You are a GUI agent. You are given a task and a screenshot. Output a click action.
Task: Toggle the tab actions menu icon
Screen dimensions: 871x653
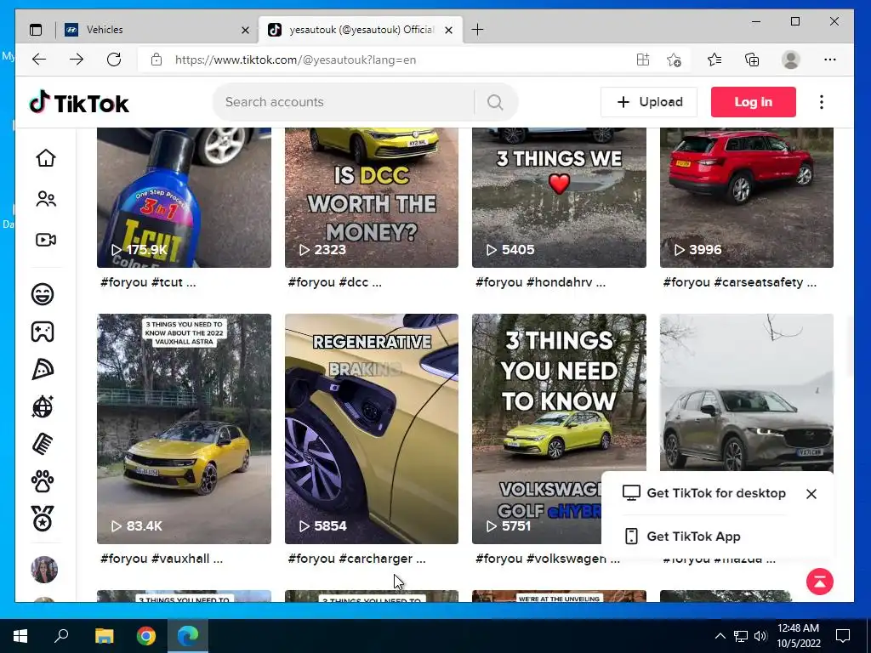click(36, 30)
